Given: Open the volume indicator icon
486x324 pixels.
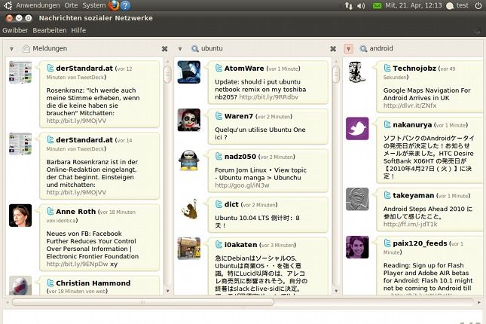Looking at the screenshot, I should [362, 5].
